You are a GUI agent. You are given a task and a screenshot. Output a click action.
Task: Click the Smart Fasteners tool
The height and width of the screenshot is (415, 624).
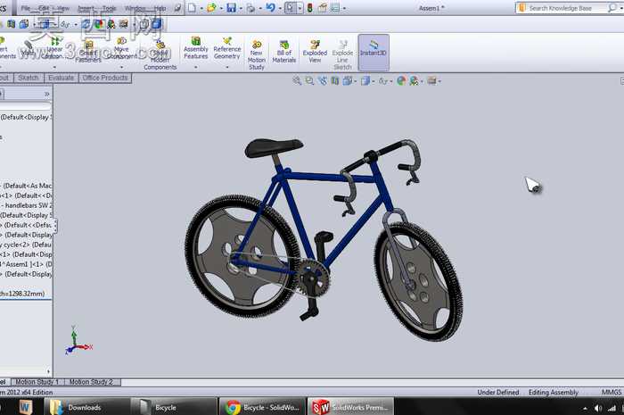(88, 51)
